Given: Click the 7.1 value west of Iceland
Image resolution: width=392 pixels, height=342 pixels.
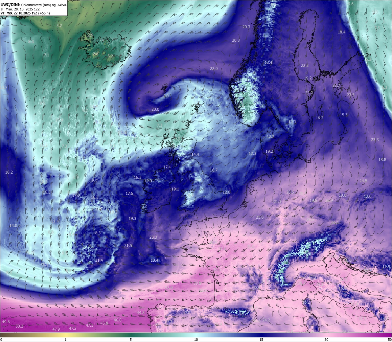Looking at the screenshot, I should point(47,55).
